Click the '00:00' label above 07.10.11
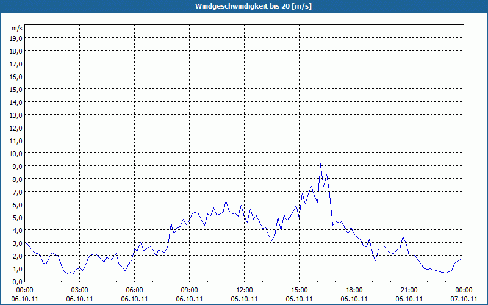 (464, 290)
